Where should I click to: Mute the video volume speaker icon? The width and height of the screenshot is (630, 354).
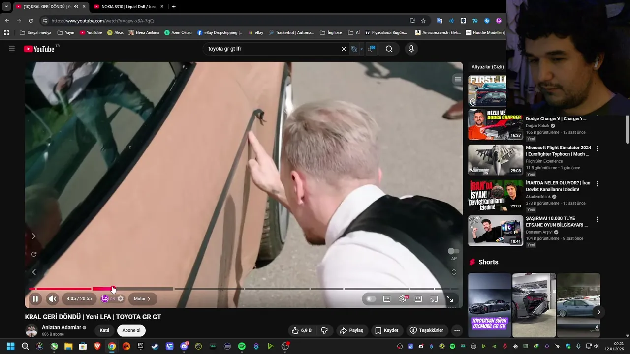(53, 299)
